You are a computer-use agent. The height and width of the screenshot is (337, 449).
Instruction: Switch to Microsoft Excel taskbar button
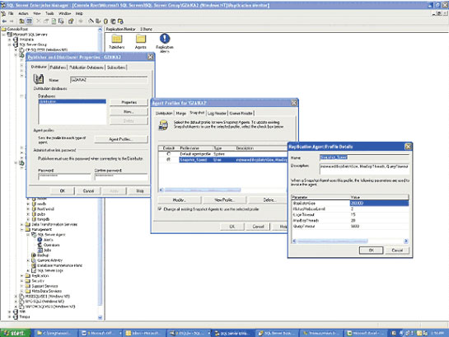point(366,333)
